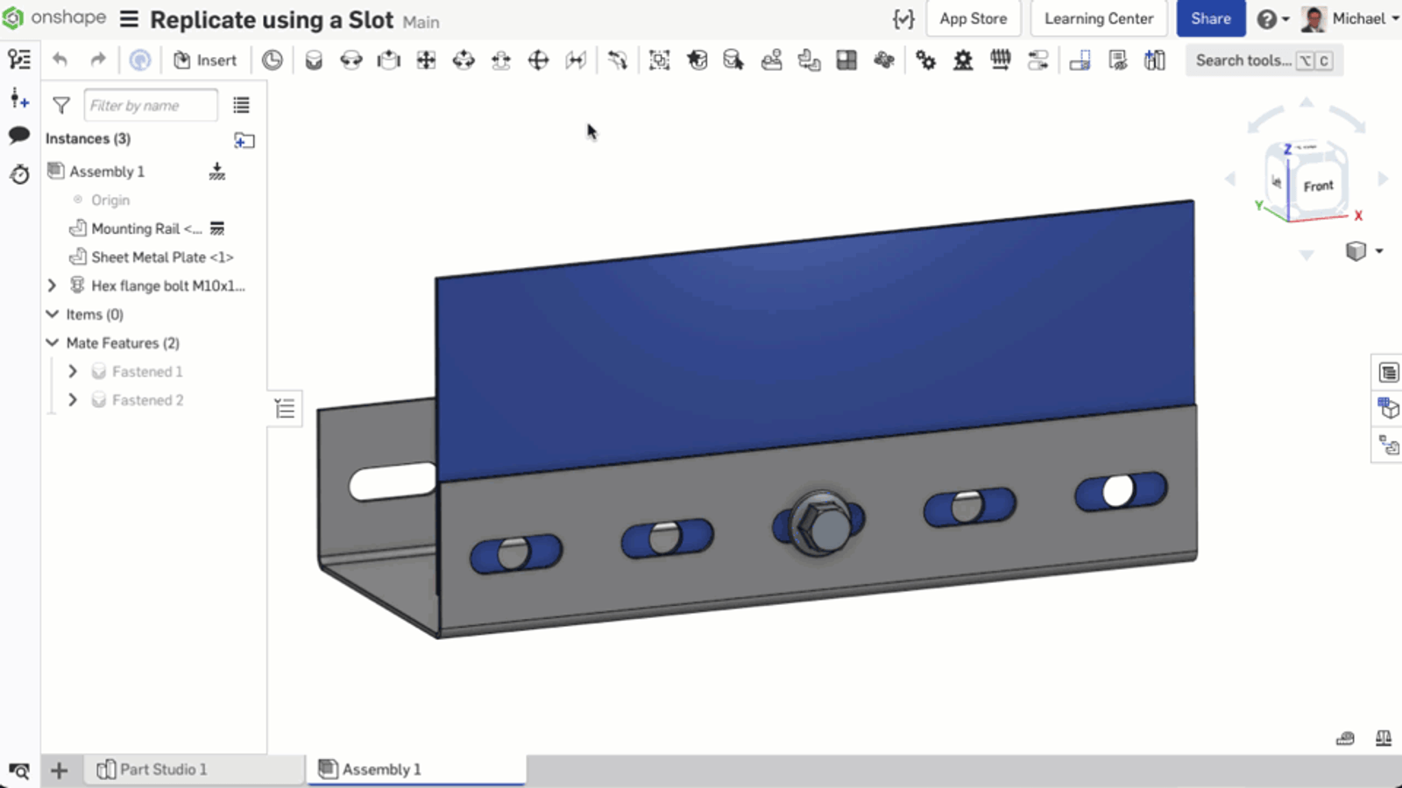Screen dimensions: 1402x788
Task: Toggle the instance list panel visibility
Action: tap(285, 409)
